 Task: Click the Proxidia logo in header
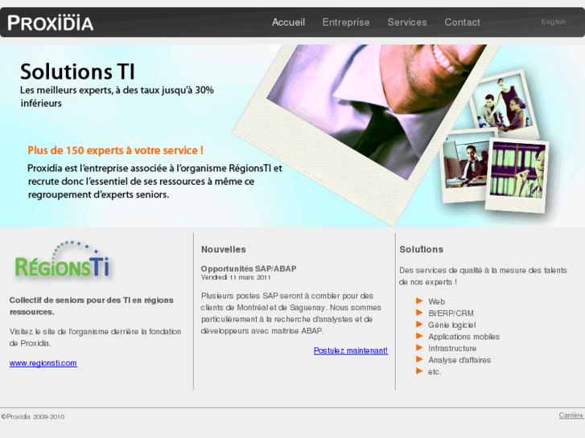51,23
